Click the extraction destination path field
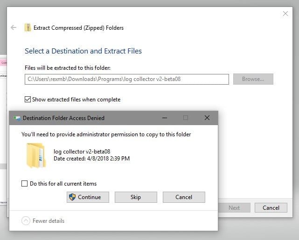 tap(127, 79)
